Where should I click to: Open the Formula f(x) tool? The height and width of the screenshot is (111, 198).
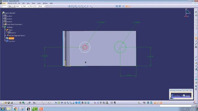34,103
